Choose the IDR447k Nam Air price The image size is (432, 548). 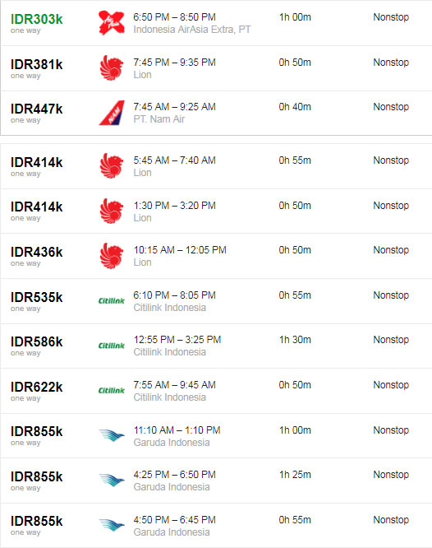coord(37,109)
